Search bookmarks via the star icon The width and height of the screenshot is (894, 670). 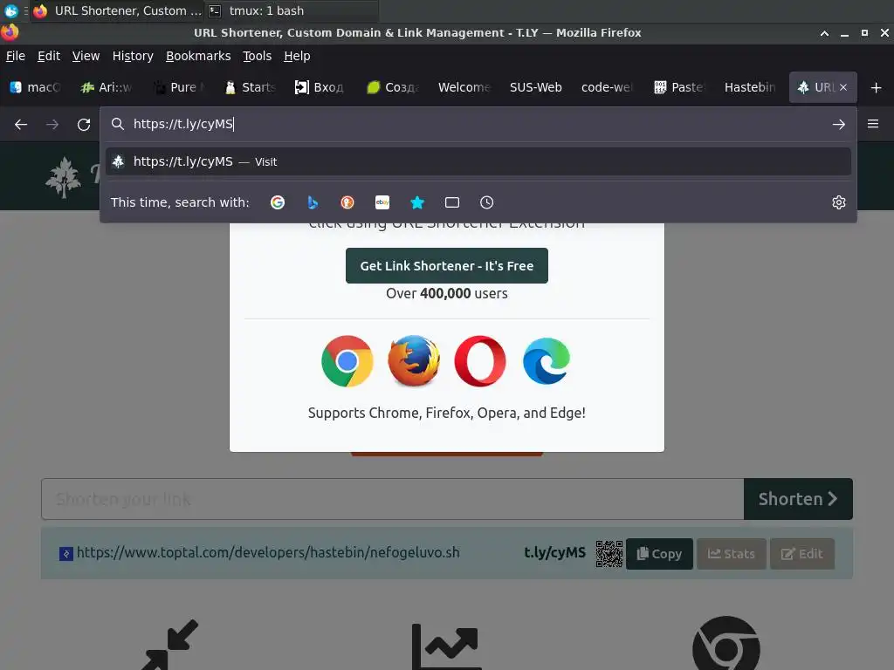(417, 202)
